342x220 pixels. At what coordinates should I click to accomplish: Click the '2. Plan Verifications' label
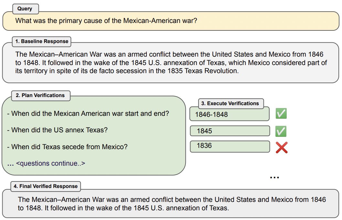point(41,95)
